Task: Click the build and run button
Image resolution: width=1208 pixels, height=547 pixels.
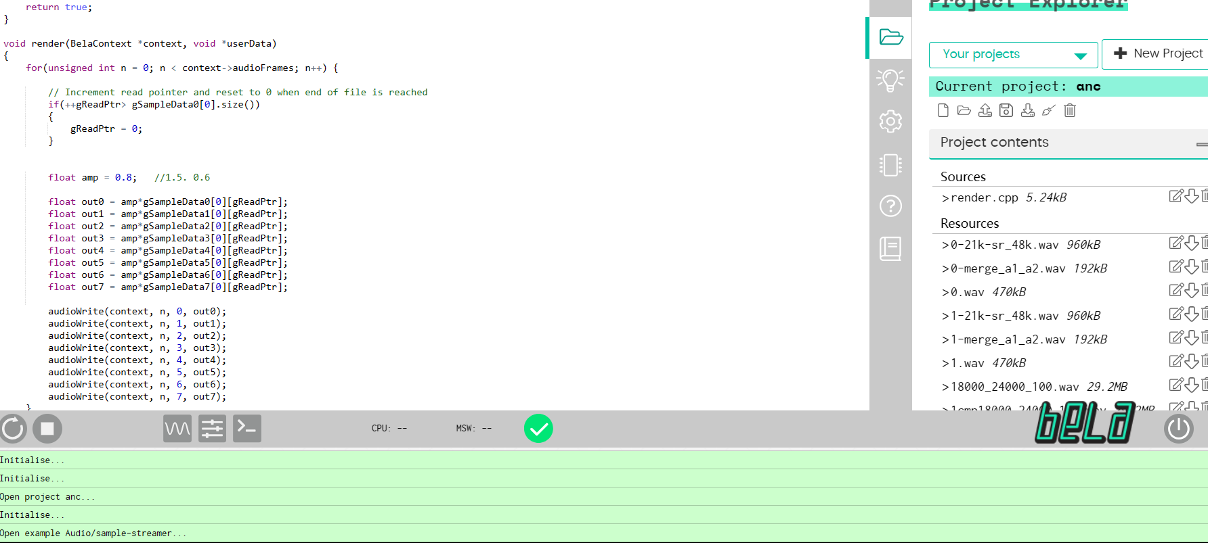Action: point(13,429)
